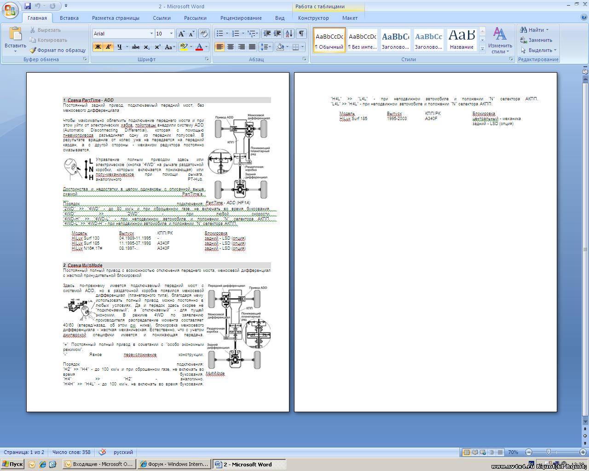Apply yellow text highlight color
This screenshot has height=471, width=589.
point(184,47)
